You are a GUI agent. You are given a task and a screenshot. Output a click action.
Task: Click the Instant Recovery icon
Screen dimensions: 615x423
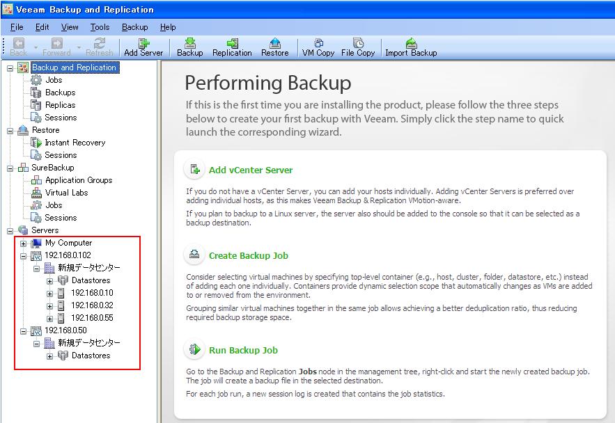[36, 143]
